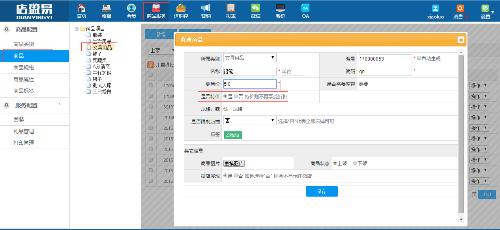The height and width of the screenshot is (230, 500).
Task: Open the 上架 filter dropdown behind dialog
Action: (x=161, y=50)
